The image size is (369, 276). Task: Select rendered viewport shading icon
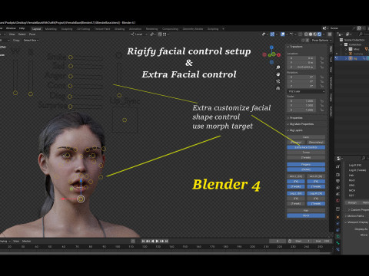[319, 34]
